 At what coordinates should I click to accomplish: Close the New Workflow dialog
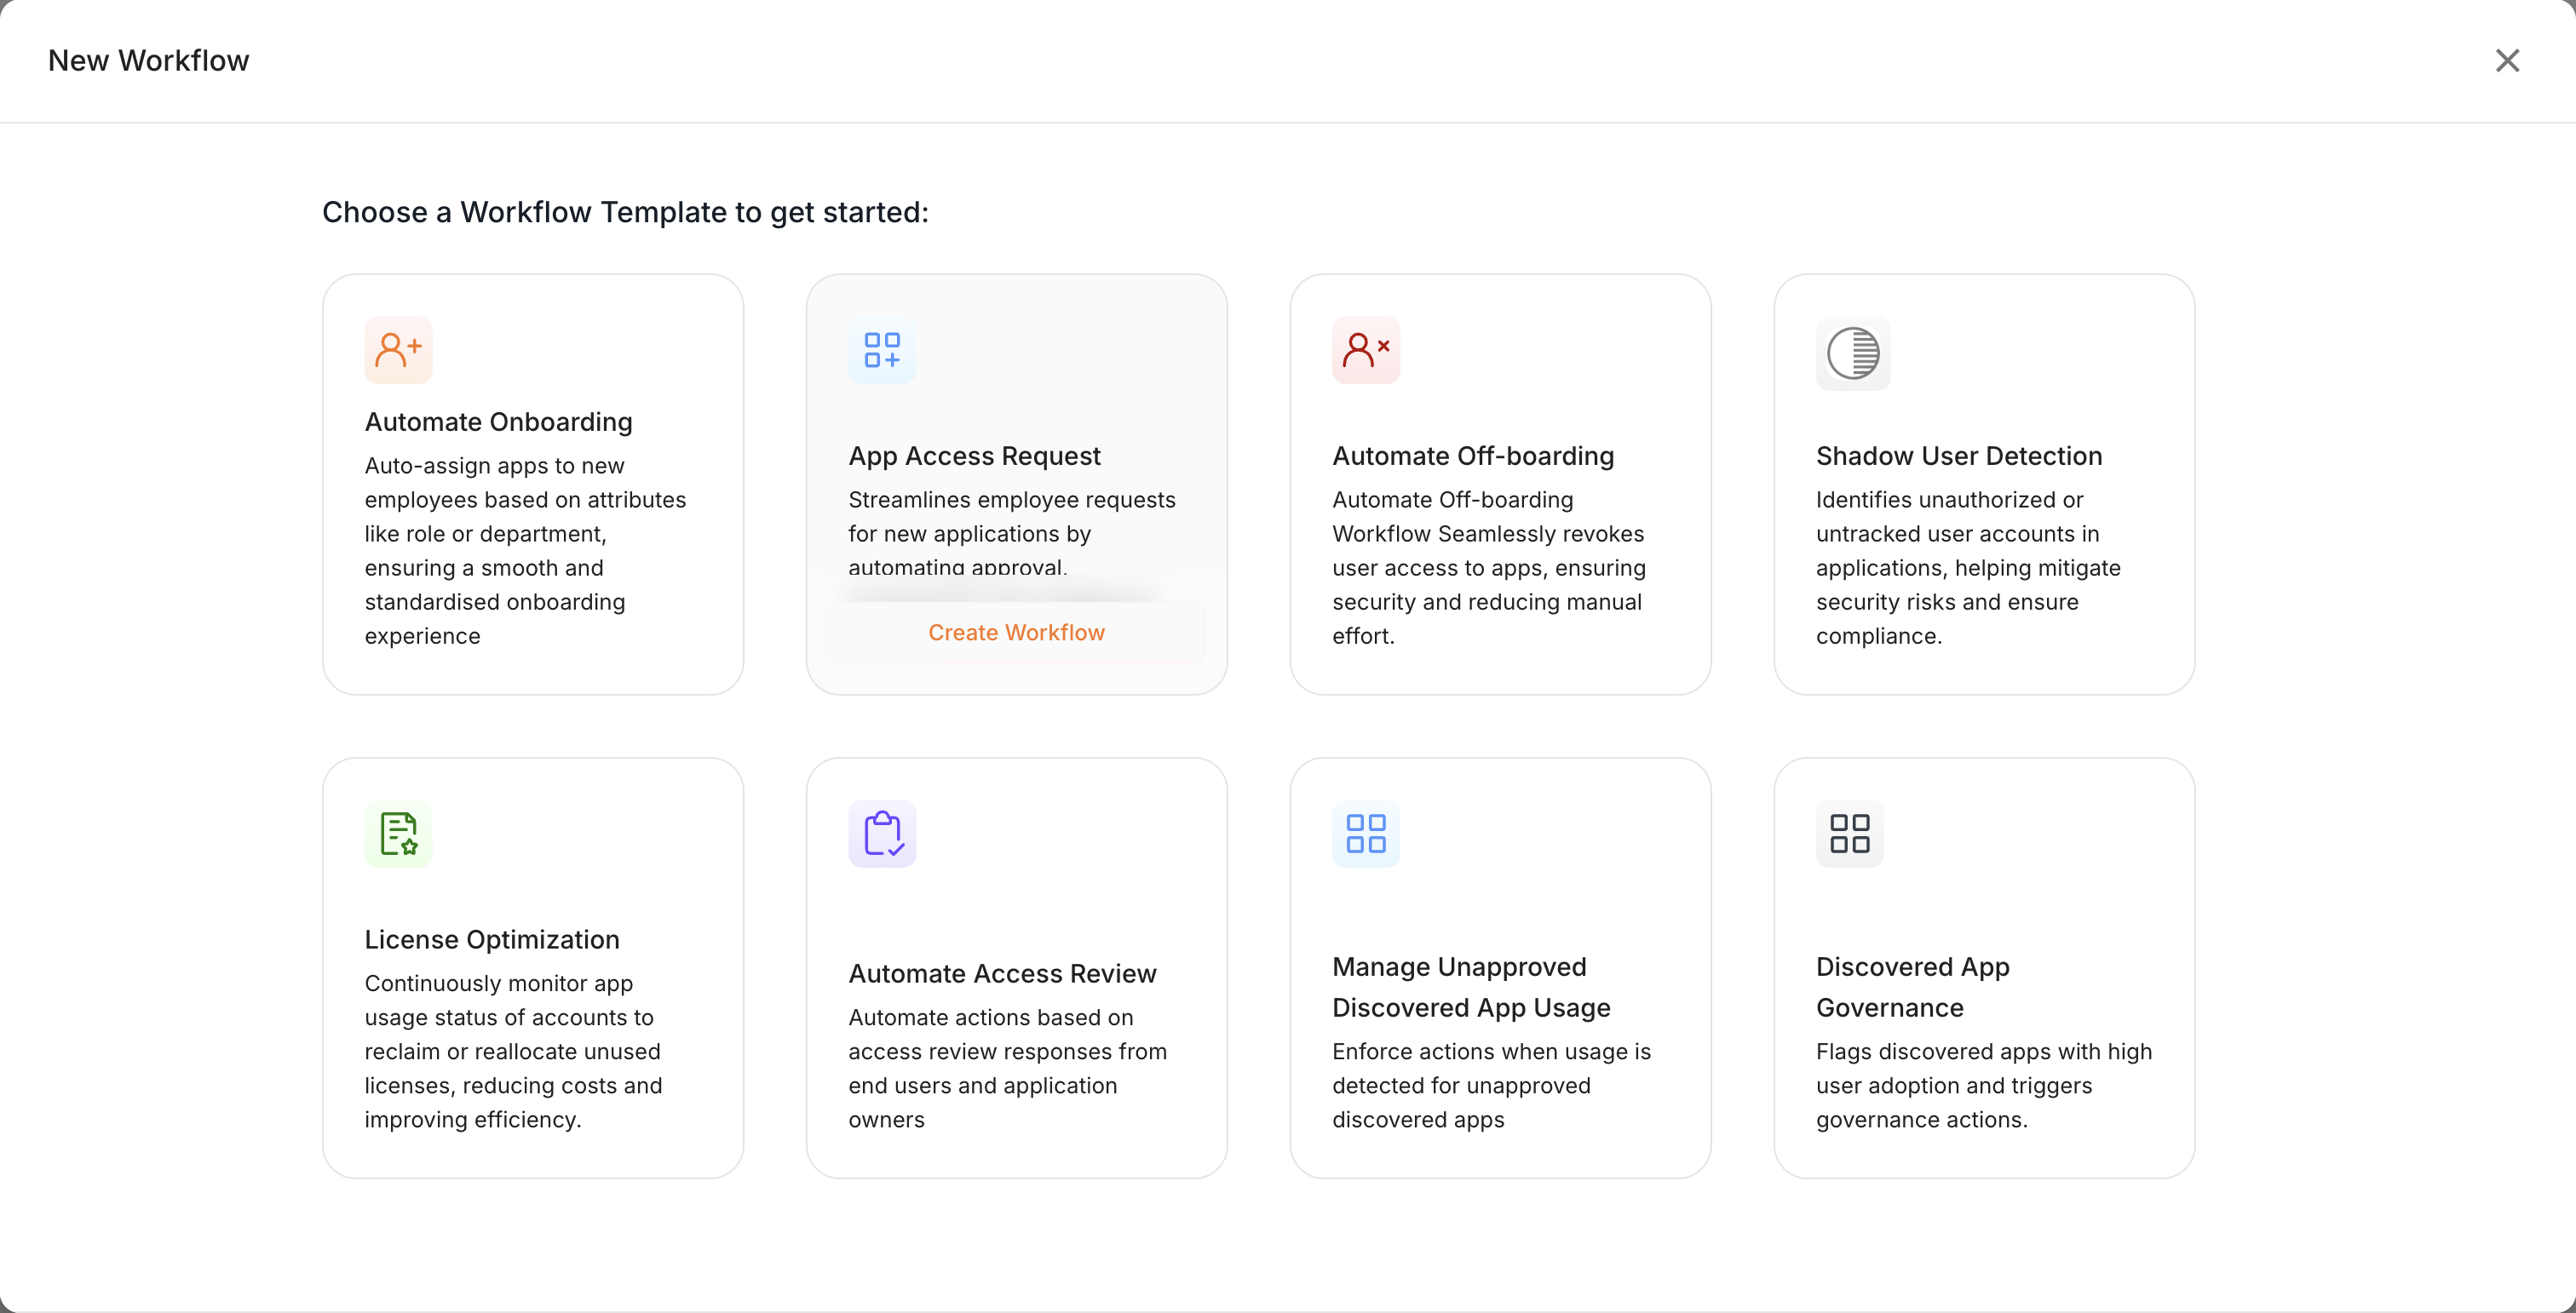coord(2507,61)
